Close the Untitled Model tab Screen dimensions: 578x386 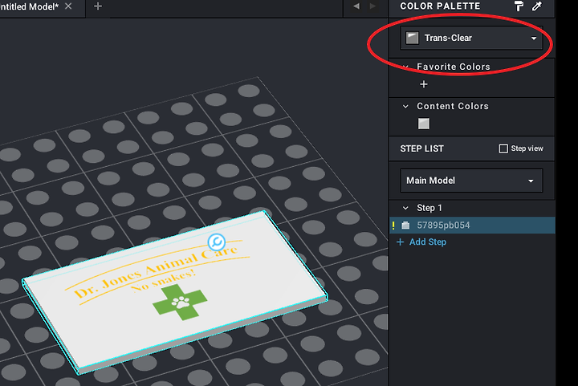pos(68,6)
